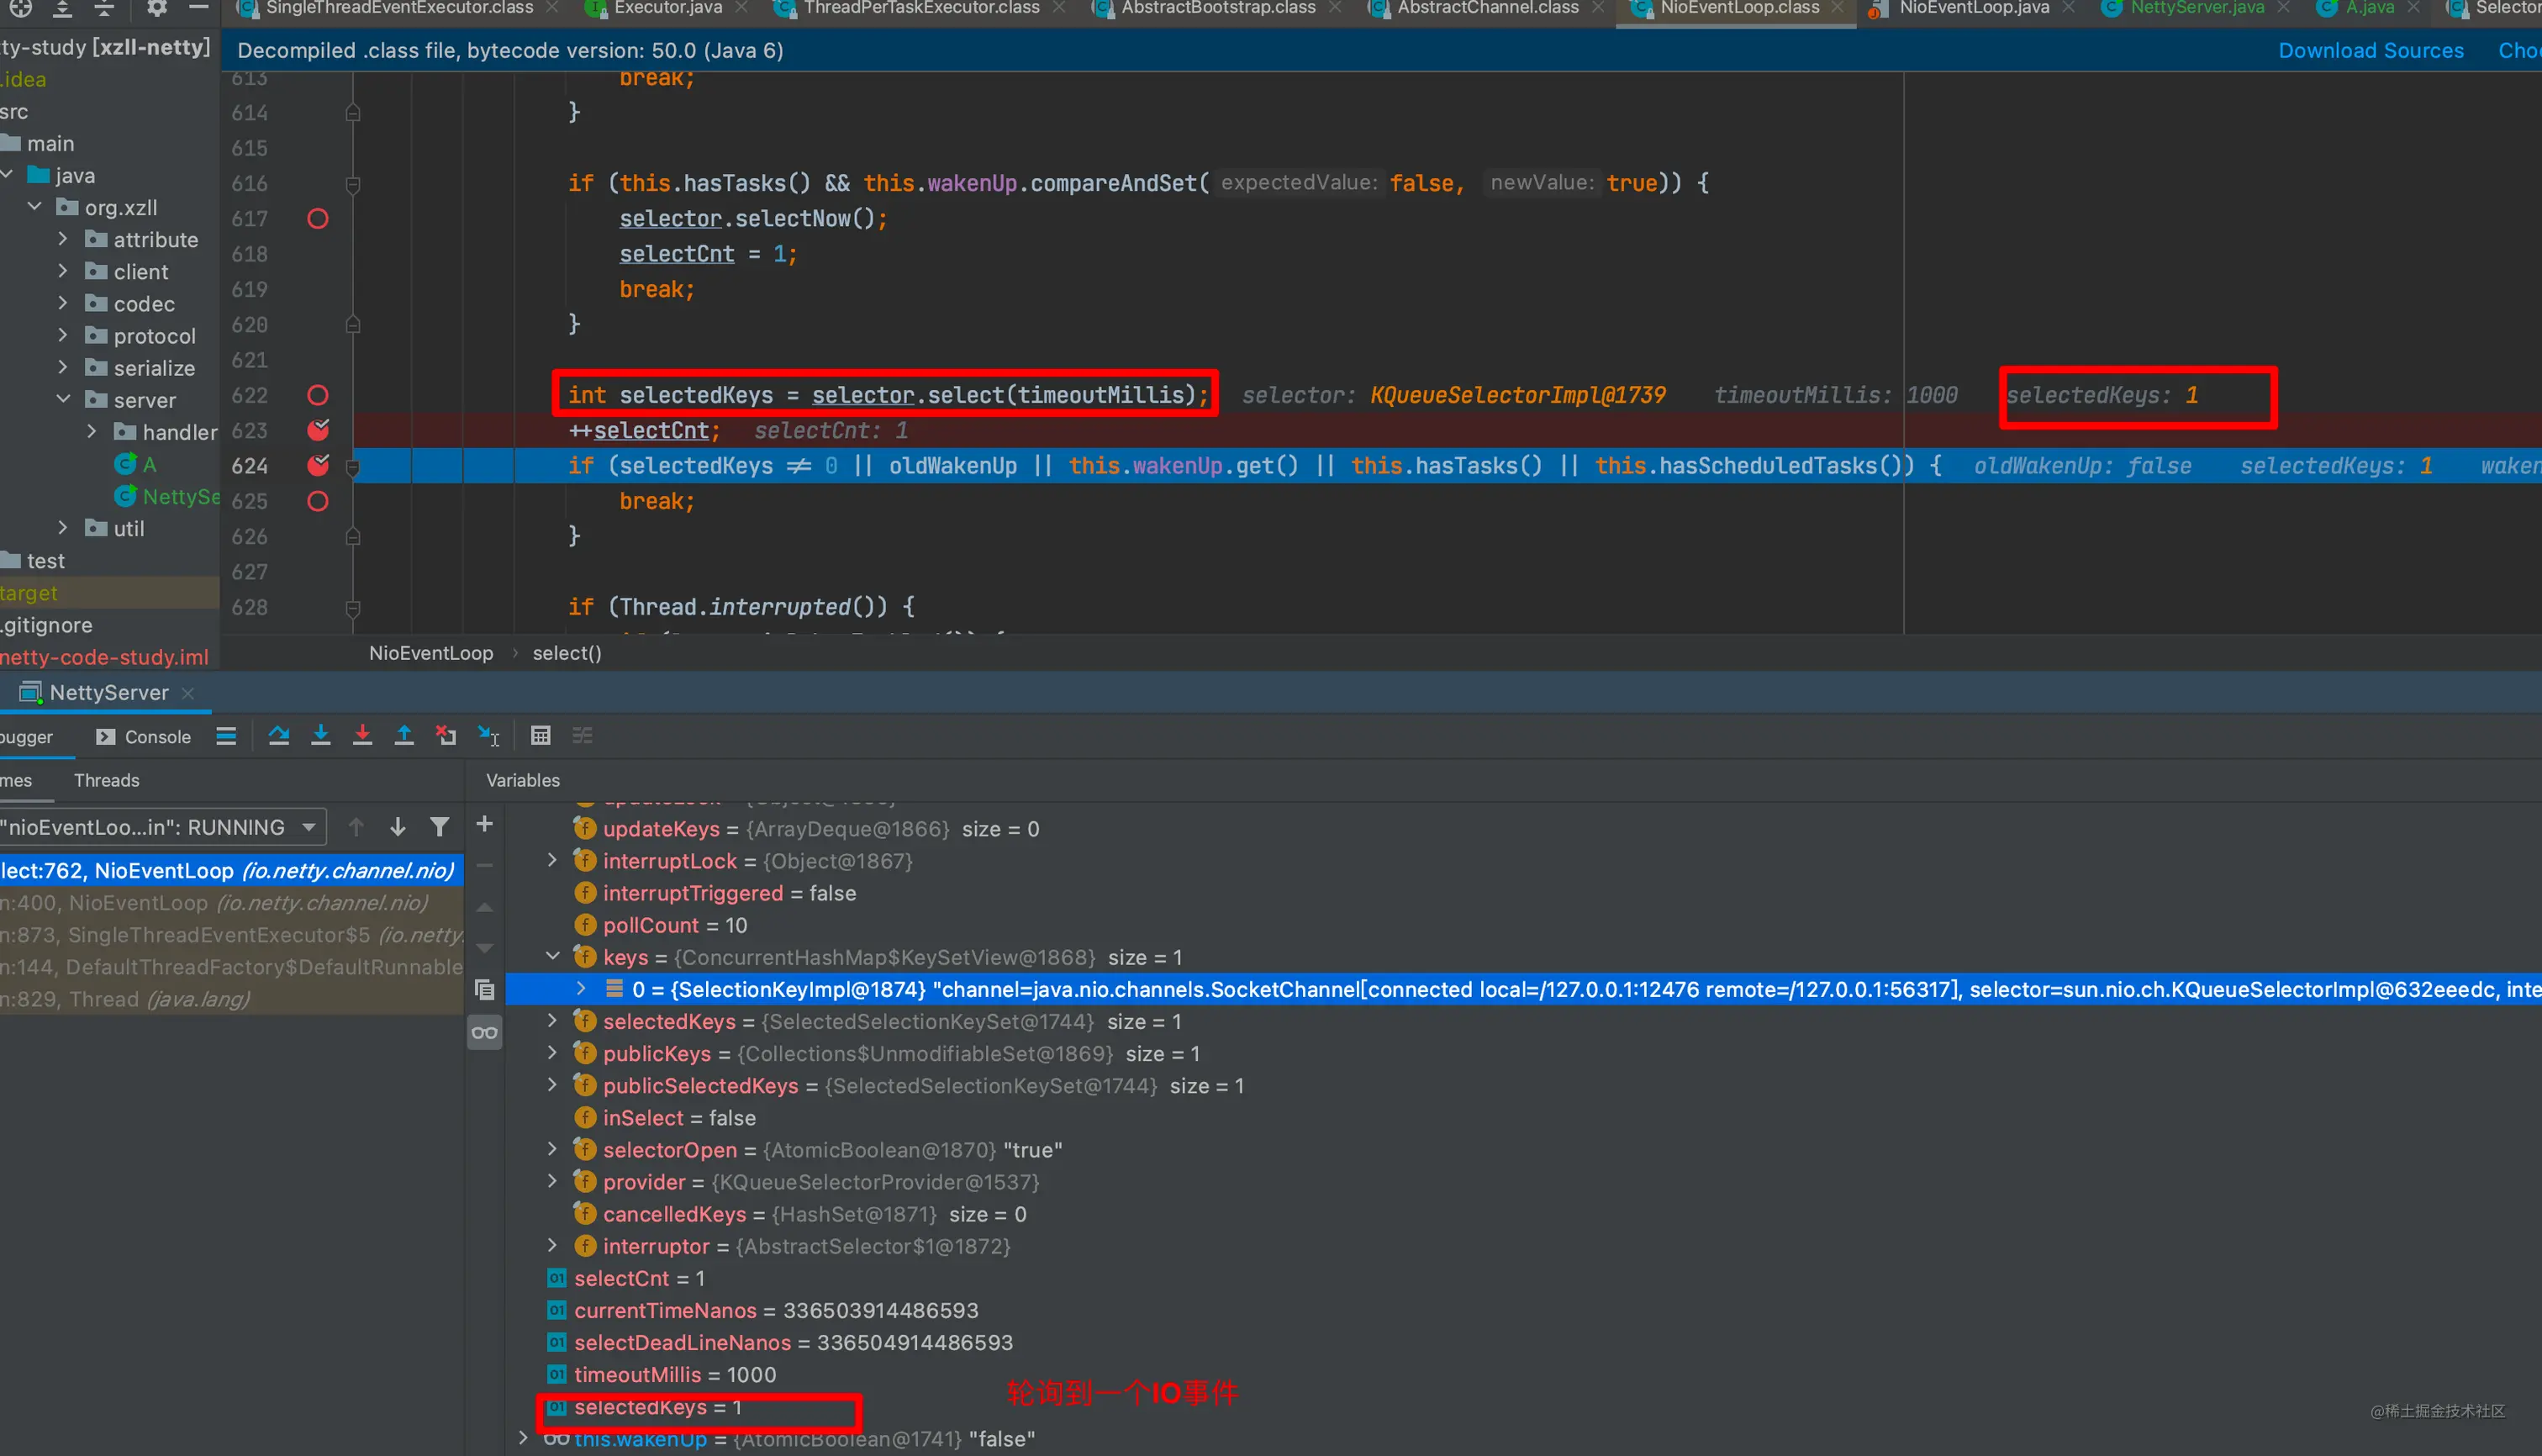Select the .gitignore file in project tree

coord(47,625)
